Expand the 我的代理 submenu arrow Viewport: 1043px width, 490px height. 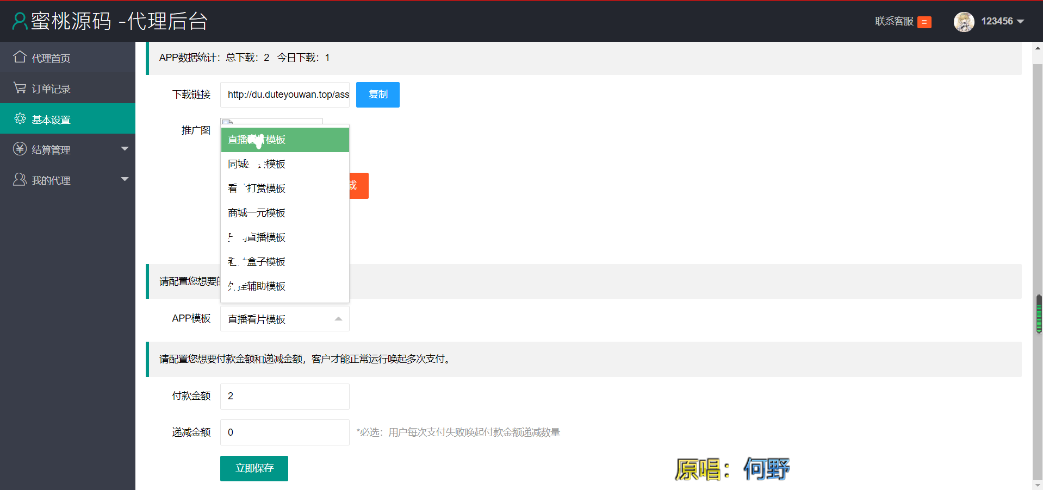pyautogui.click(x=125, y=179)
